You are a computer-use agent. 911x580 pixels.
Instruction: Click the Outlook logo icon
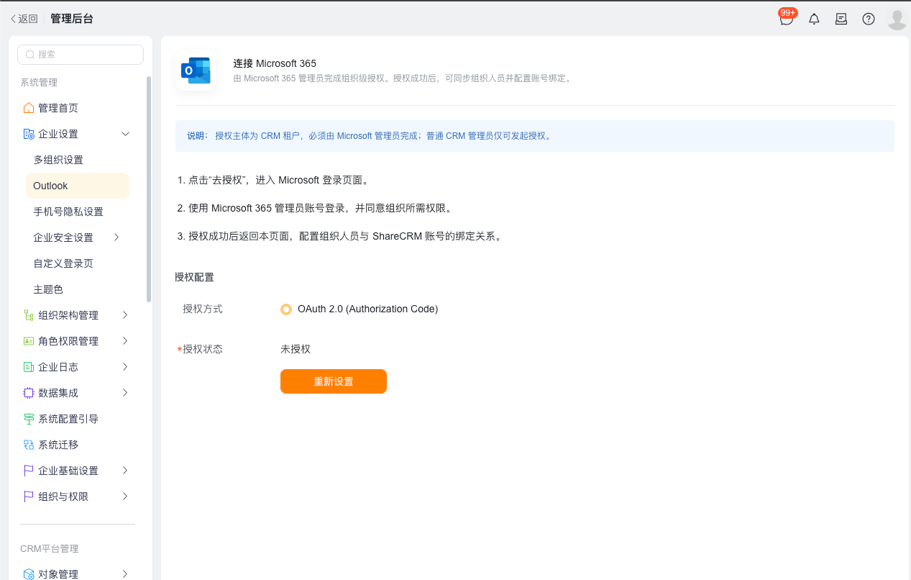point(196,71)
